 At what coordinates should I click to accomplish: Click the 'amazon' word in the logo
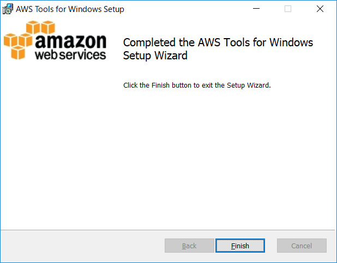pos(71,41)
